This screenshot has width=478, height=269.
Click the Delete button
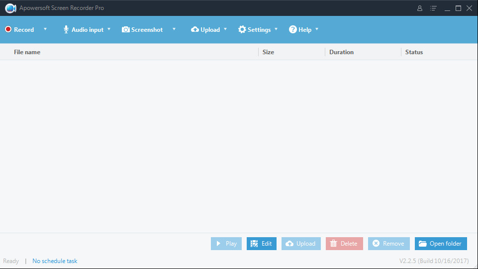point(344,244)
